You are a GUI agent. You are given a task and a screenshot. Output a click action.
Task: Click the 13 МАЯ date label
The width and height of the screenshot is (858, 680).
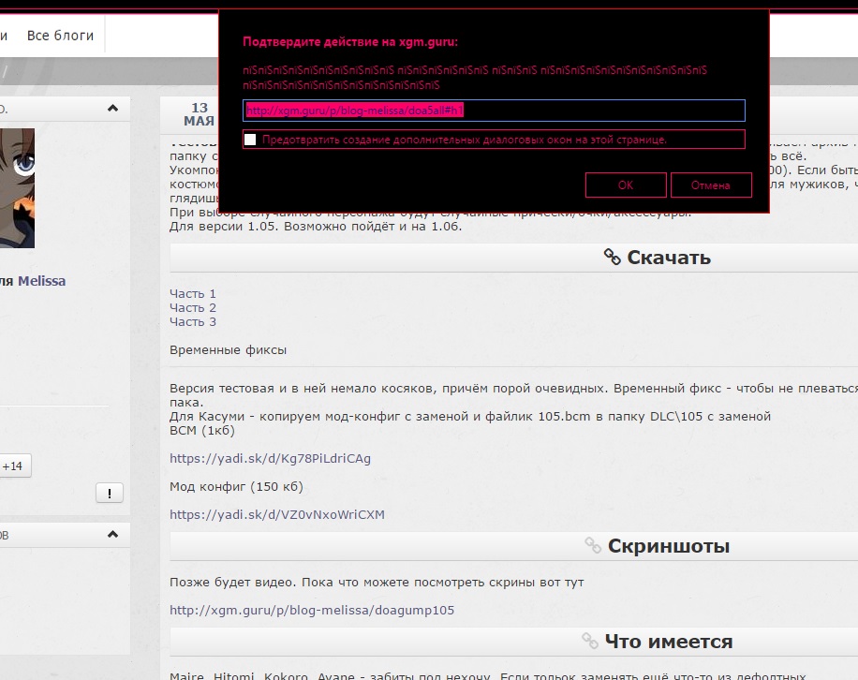200,114
